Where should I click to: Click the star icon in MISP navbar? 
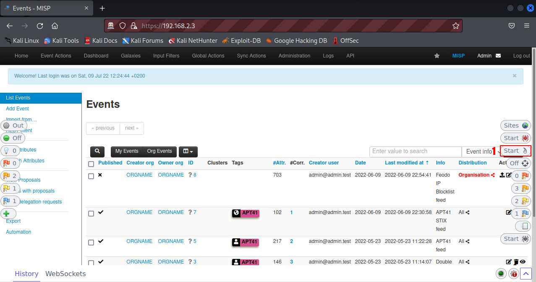437,56
